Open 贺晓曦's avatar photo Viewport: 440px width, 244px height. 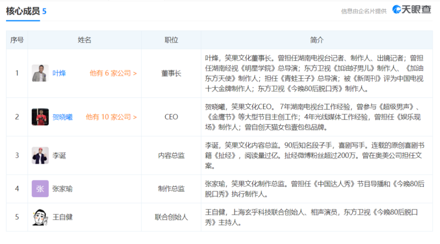click(x=40, y=117)
